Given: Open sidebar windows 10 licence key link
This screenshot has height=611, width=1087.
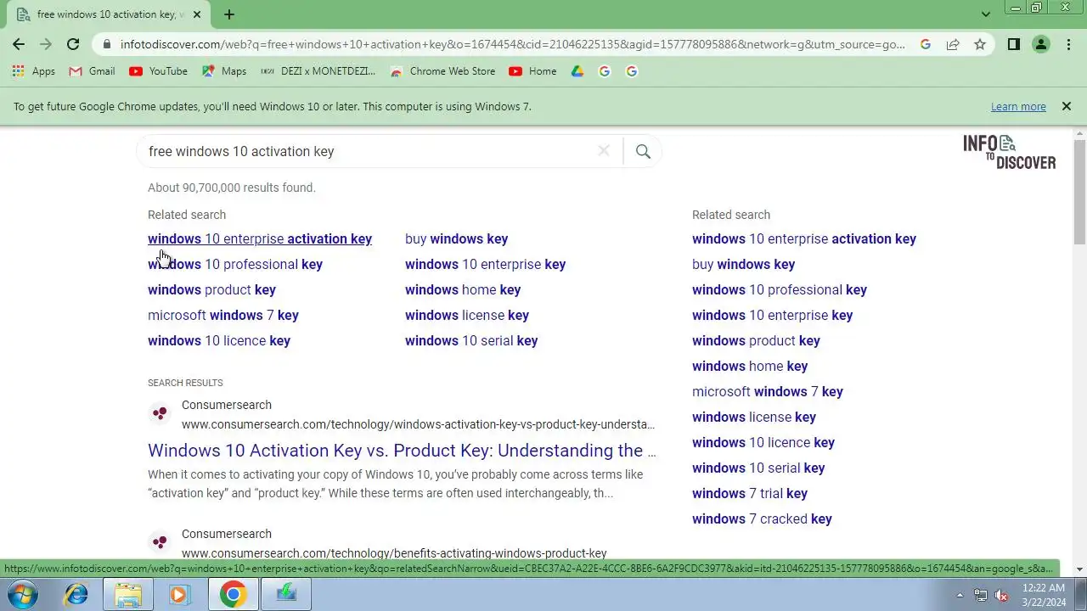Looking at the screenshot, I should (763, 443).
